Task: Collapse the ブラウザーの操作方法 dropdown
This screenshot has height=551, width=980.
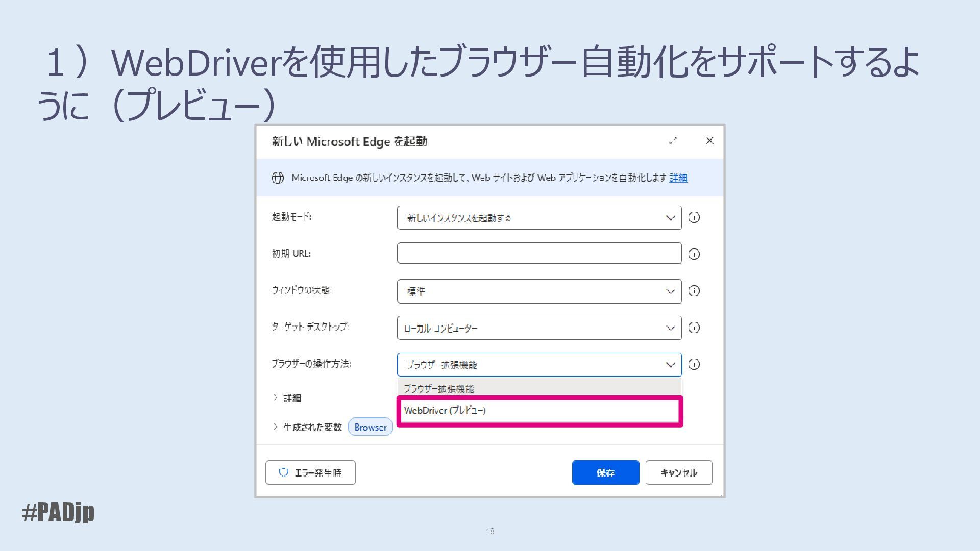Action: (670, 365)
